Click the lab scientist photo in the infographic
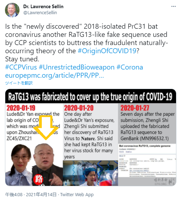The width and height of the screenshot is (181, 199). 91,173
